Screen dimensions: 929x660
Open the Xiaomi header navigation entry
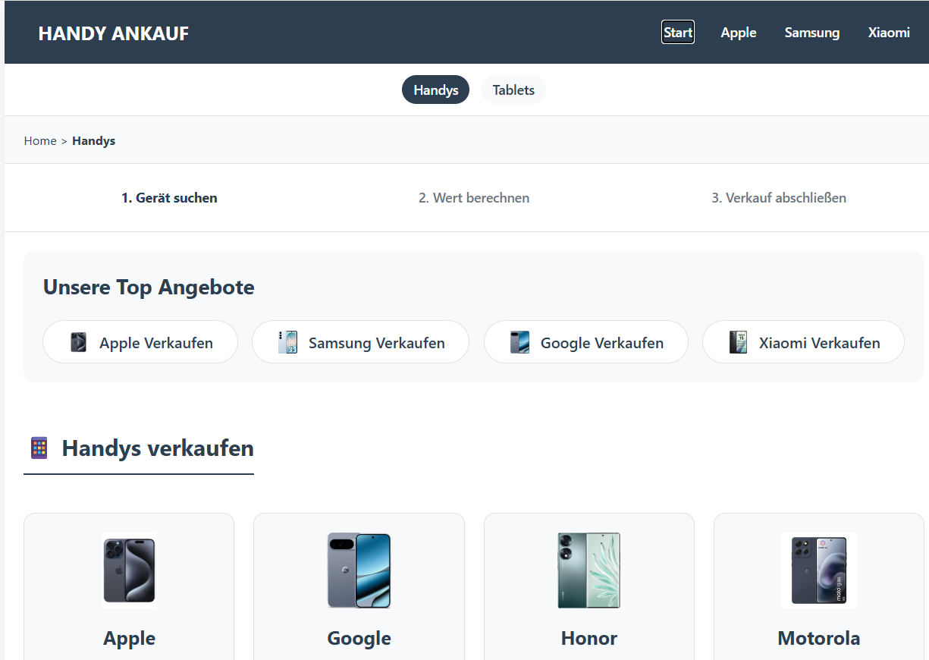click(889, 33)
